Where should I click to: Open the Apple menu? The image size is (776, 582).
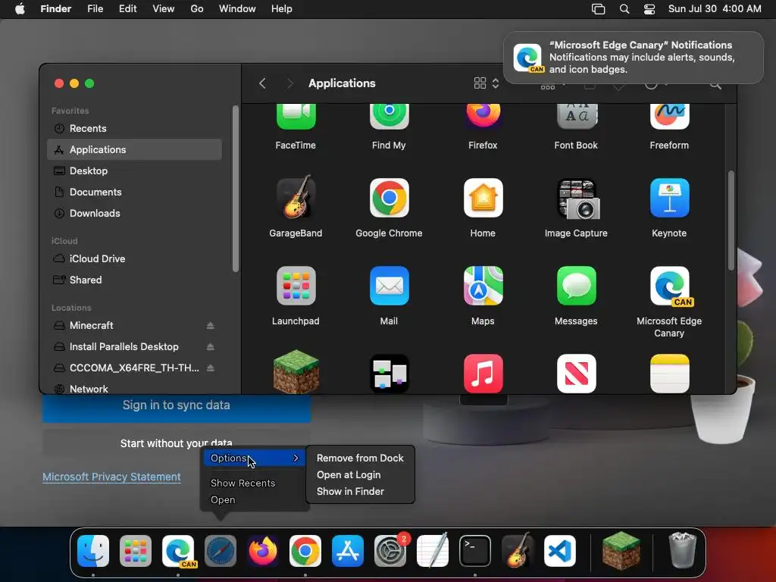coord(20,9)
